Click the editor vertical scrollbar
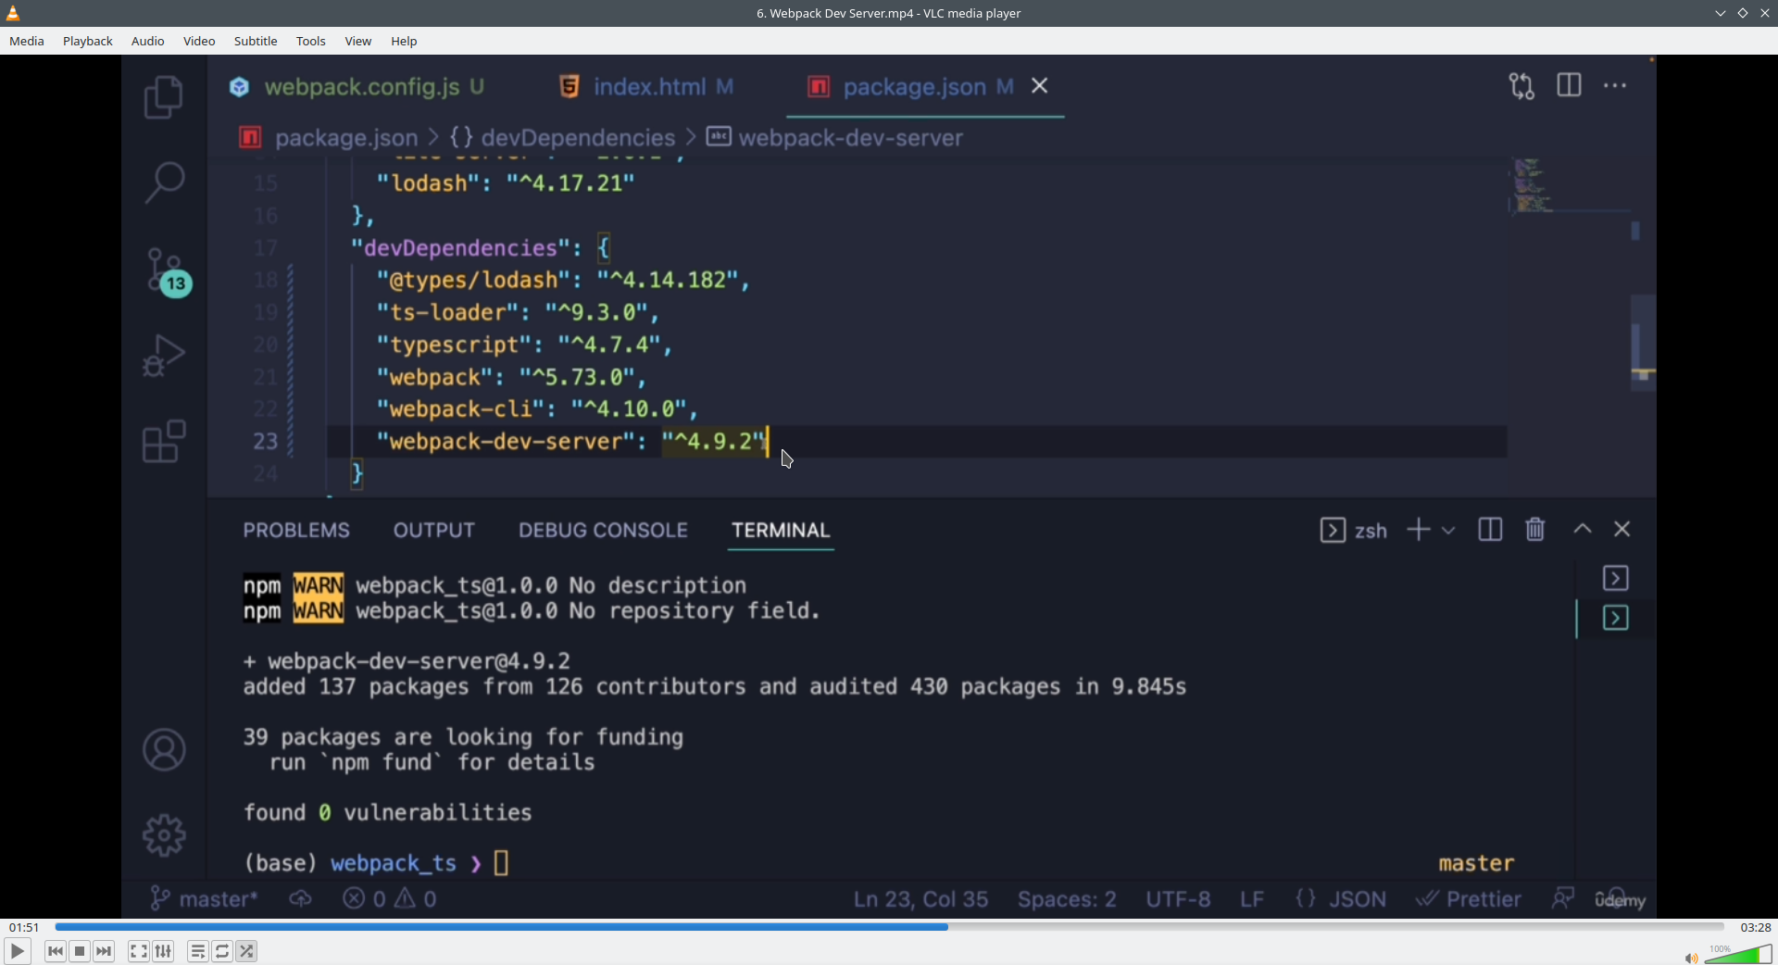 click(x=1643, y=343)
